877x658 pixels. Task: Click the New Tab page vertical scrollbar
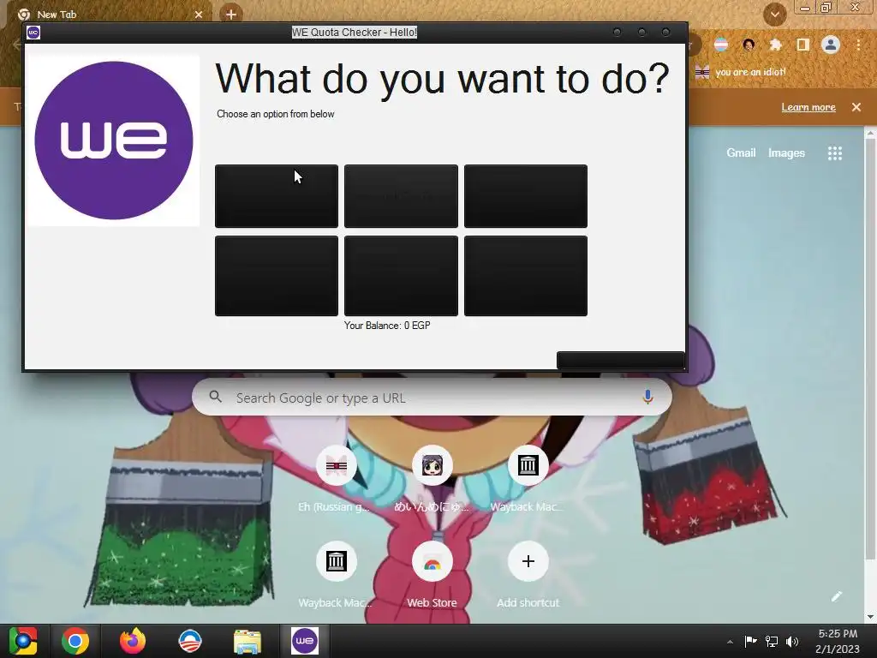pyautogui.click(x=870, y=350)
